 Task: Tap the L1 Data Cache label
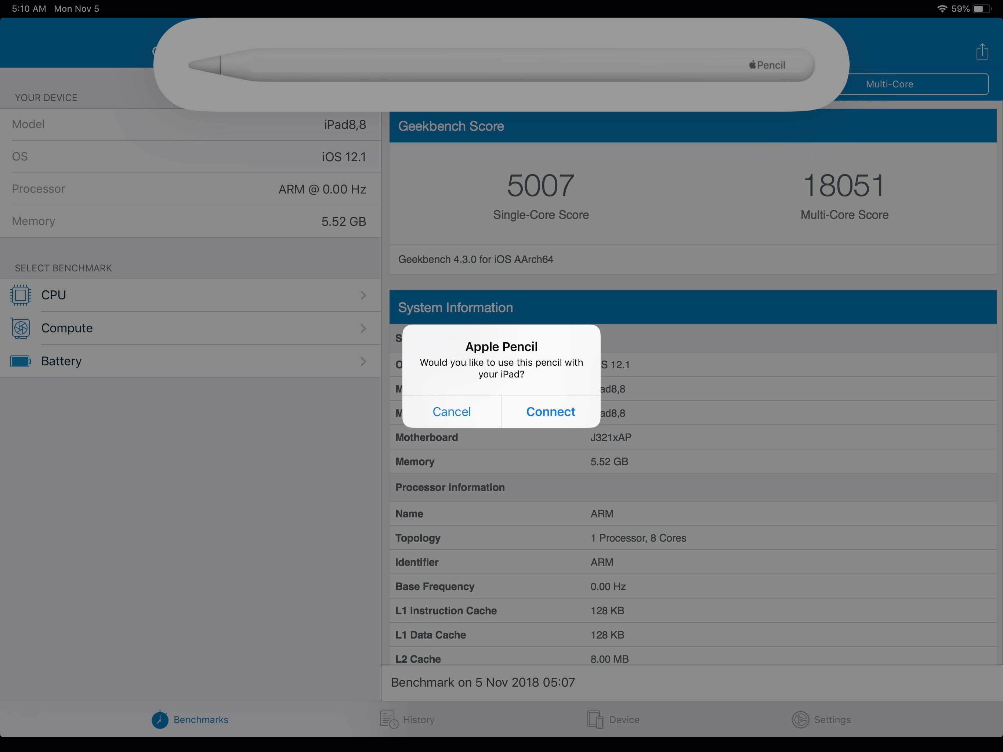tap(431, 635)
